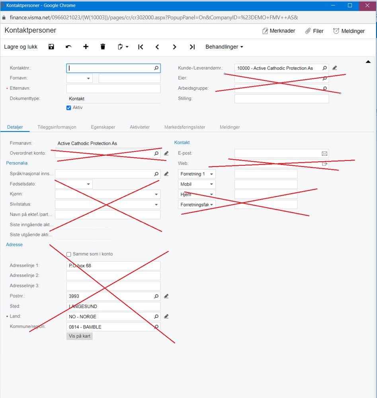The width and height of the screenshot is (377, 398).
Task: Switch to the Tilleggsinformasjon tab
Action: (57, 127)
